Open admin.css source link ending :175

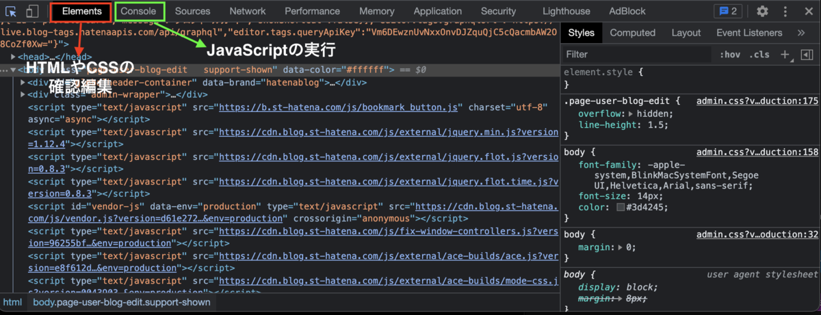point(757,101)
